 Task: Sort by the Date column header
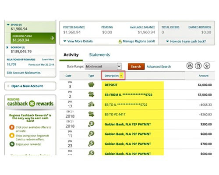tap(68, 76)
